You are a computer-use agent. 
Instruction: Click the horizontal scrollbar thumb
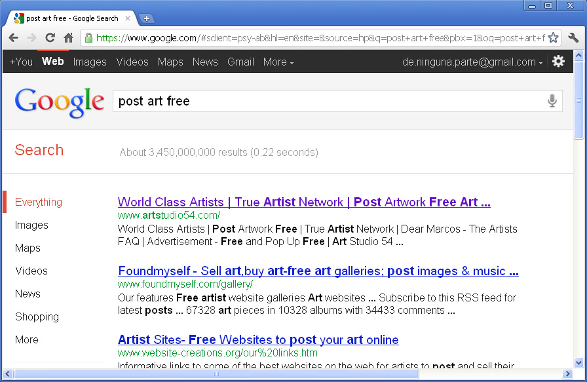point(216,373)
